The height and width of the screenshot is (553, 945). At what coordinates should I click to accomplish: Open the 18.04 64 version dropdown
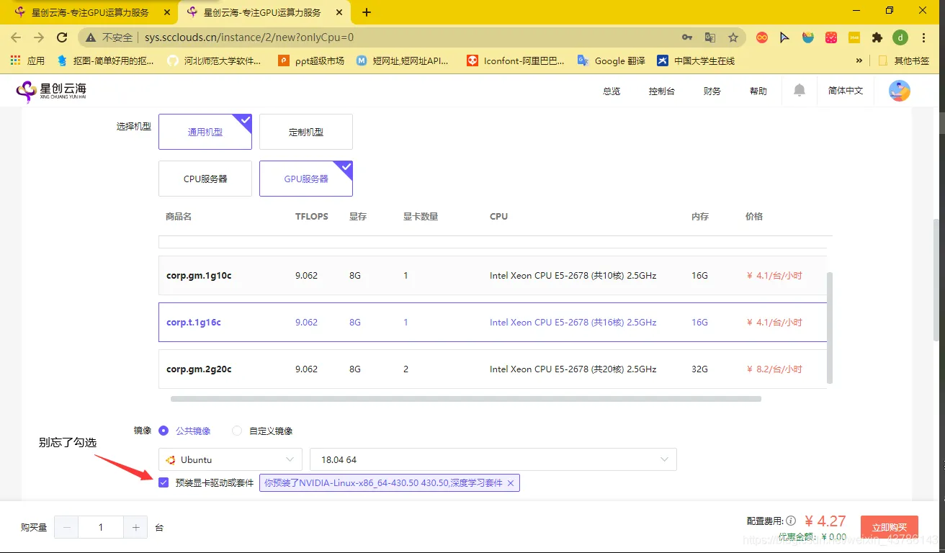point(493,459)
